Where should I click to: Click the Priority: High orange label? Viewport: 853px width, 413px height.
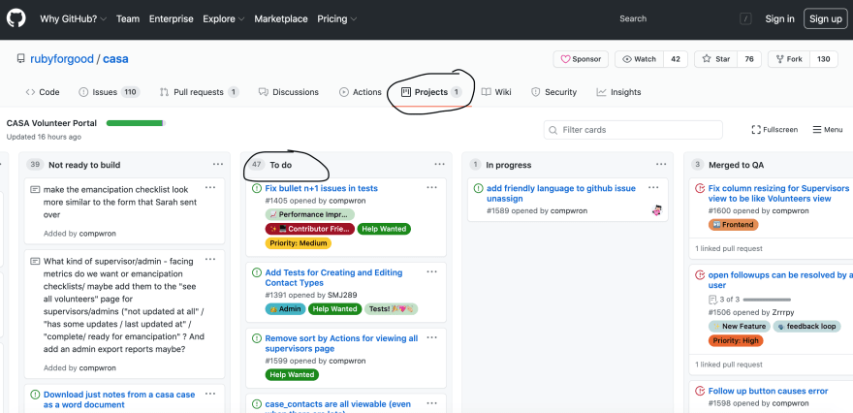click(x=736, y=340)
